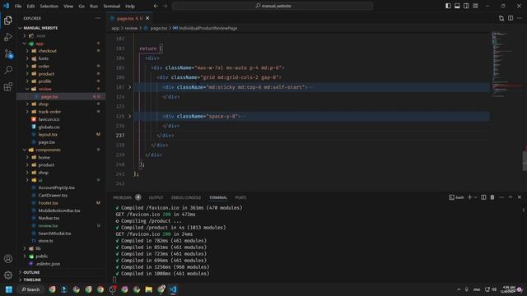Open Accounts menu in activity bar
Screen dimensions: 527x296
click(8, 259)
